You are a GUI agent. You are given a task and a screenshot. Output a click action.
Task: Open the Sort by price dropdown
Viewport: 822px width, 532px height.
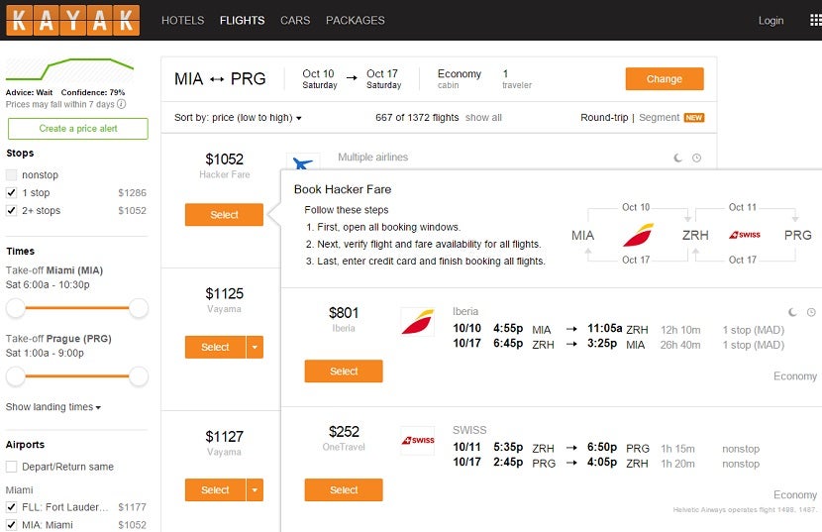click(x=238, y=118)
